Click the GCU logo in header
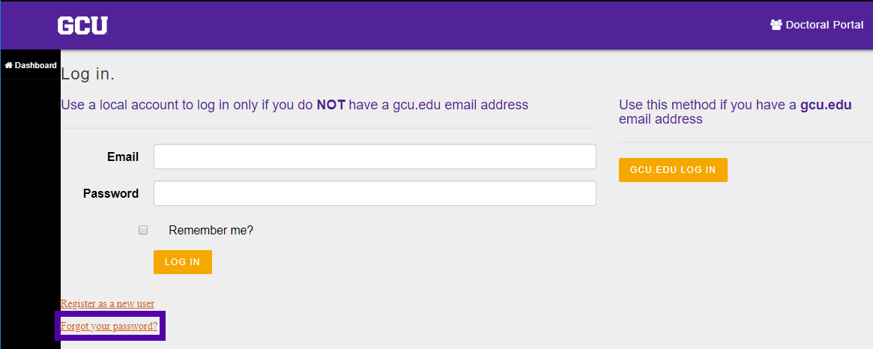873x349 pixels. coord(82,25)
